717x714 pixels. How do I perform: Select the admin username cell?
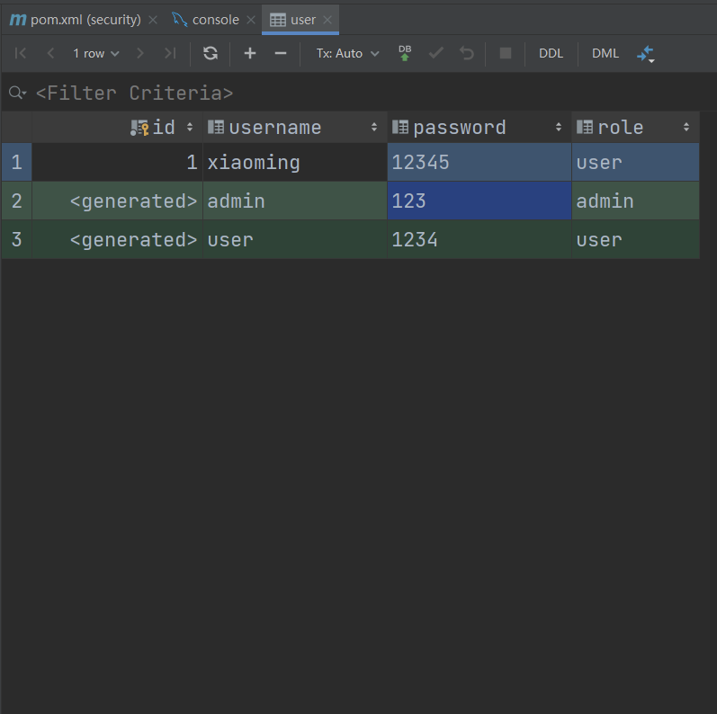click(x=295, y=201)
